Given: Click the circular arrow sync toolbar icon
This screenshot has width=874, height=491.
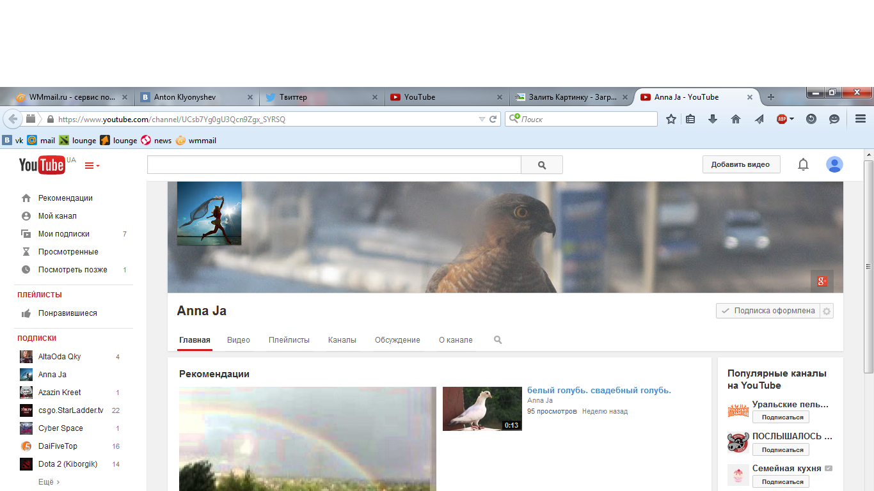Looking at the screenshot, I should click(811, 119).
